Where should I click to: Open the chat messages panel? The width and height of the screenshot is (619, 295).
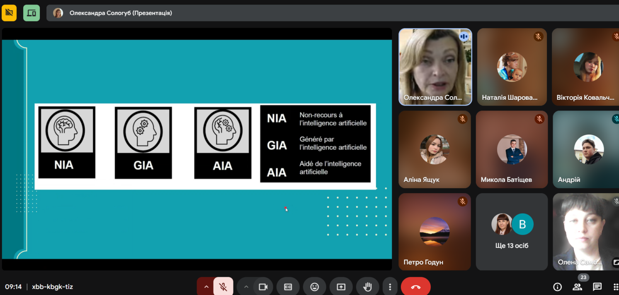tap(597, 287)
